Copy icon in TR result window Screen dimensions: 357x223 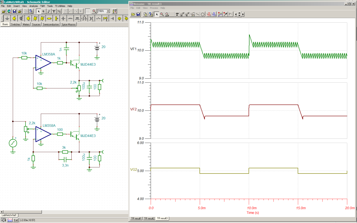coord(146,14)
